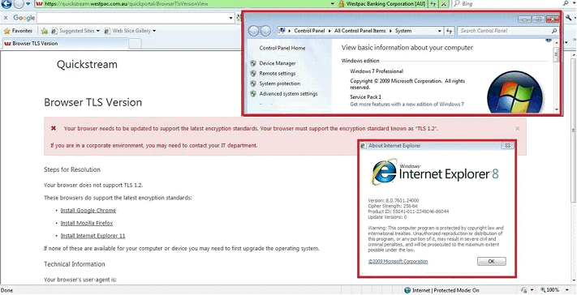
Task: Click the red X stop button
Action: [x=444, y=4]
